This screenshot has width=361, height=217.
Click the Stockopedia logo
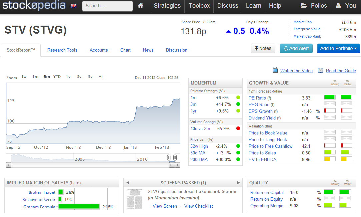pos(34,5)
